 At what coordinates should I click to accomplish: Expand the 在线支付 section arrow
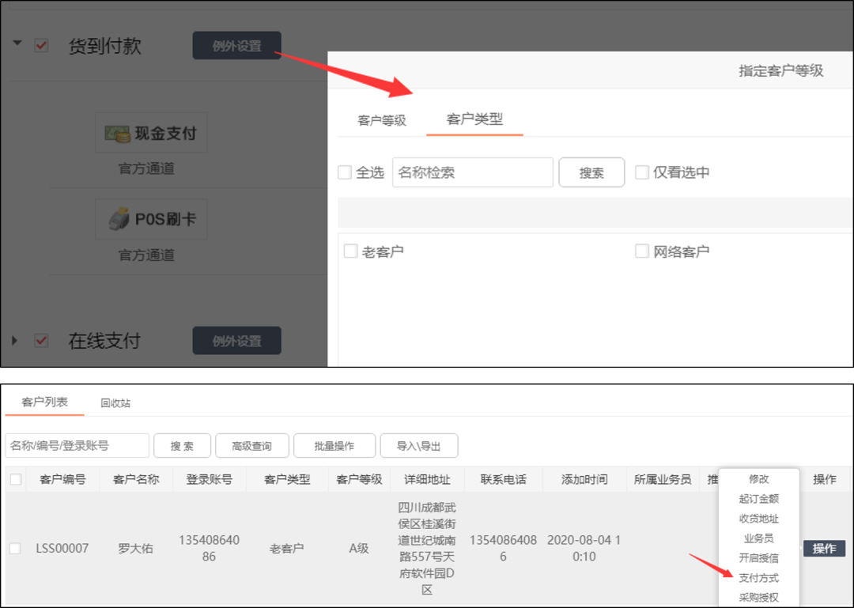click(15, 341)
